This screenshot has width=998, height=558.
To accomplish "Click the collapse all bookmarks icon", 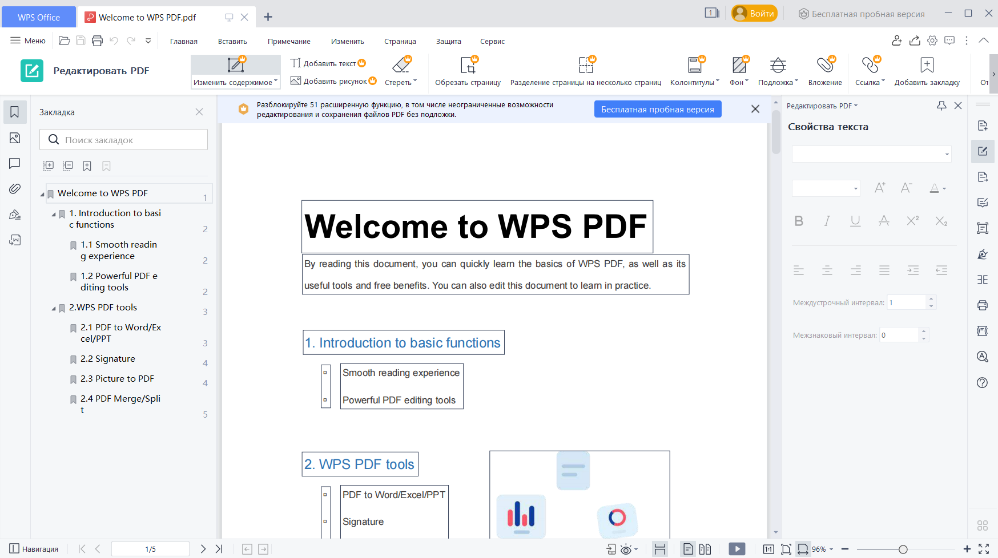I will point(68,166).
